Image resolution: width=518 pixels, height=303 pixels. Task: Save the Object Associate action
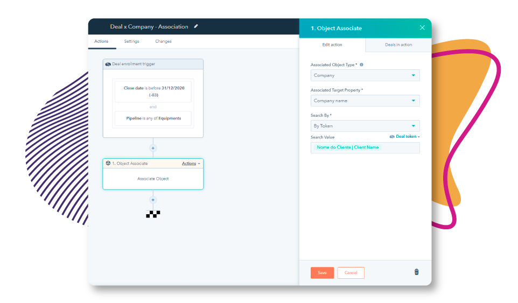pyautogui.click(x=322, y=273)
